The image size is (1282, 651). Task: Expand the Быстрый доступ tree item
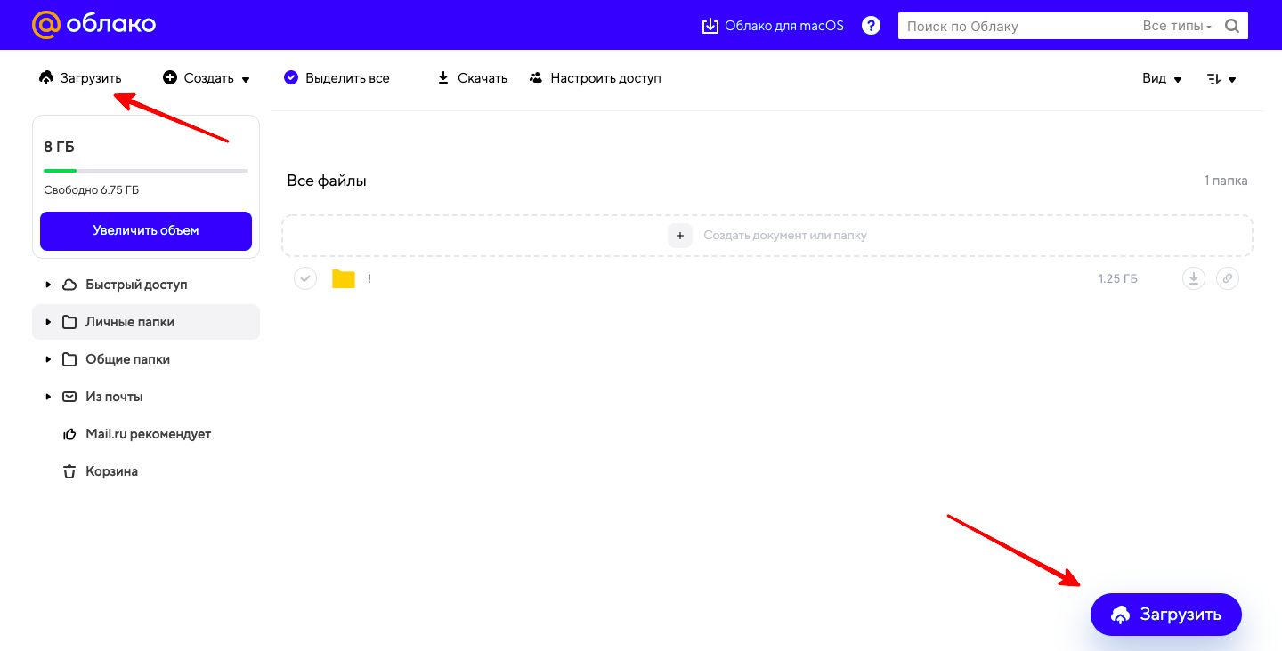click(x=48, y=285)
